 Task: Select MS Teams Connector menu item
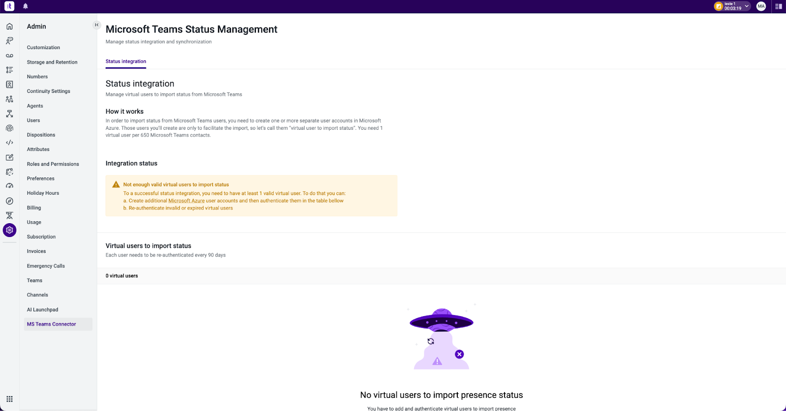(58, 324)
